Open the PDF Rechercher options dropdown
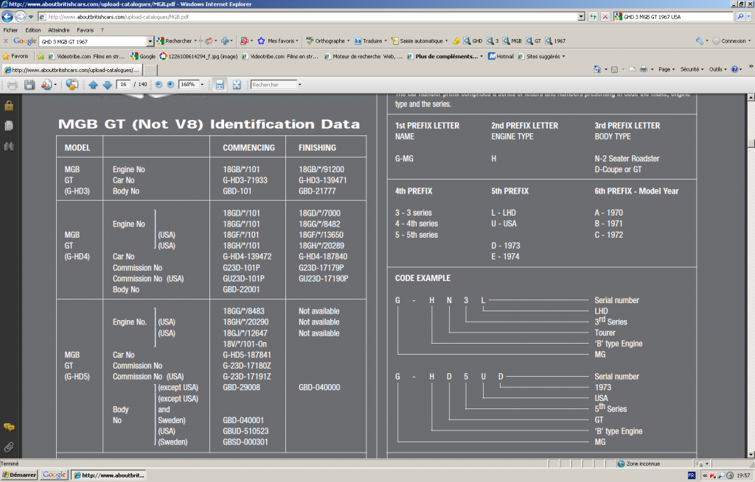755x482 pixels. point(299,85)
